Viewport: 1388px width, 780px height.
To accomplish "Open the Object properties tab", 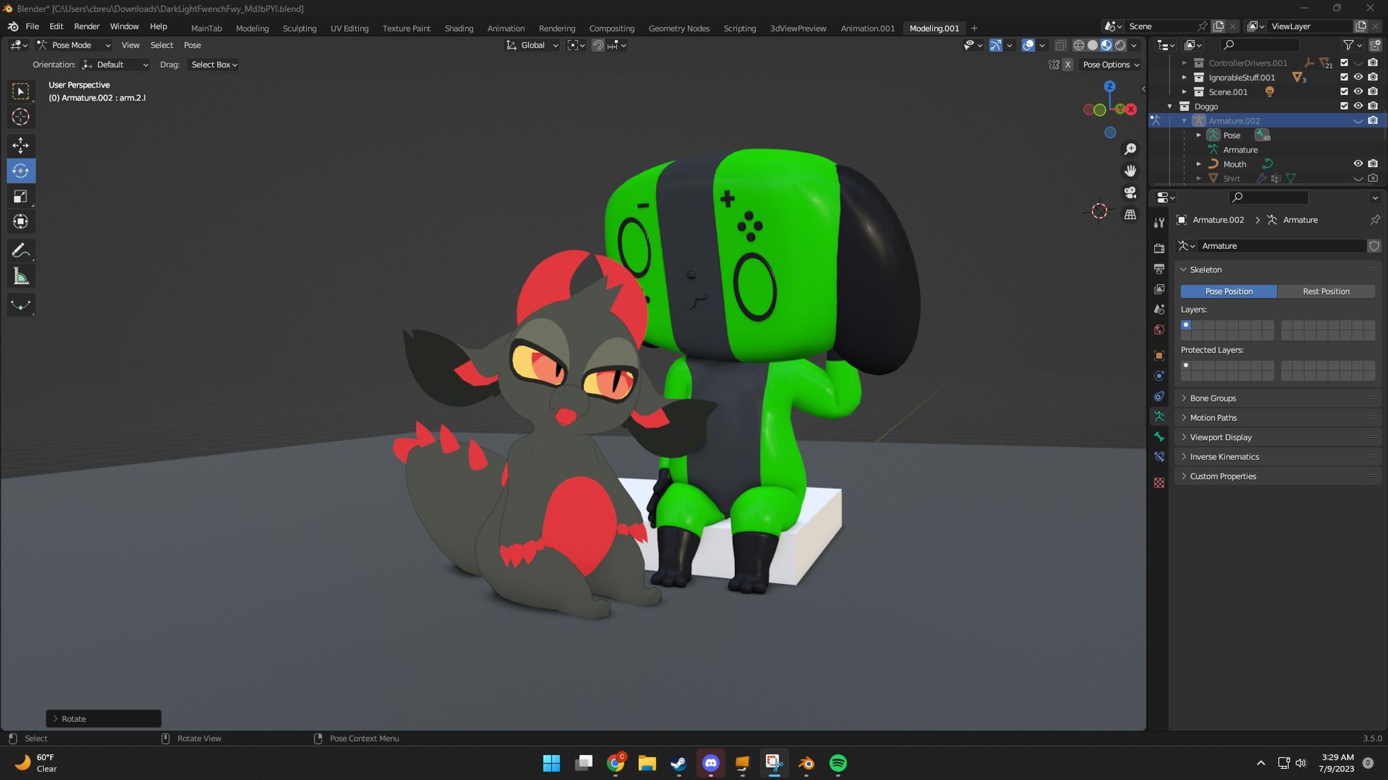I will pos(1159,356).
